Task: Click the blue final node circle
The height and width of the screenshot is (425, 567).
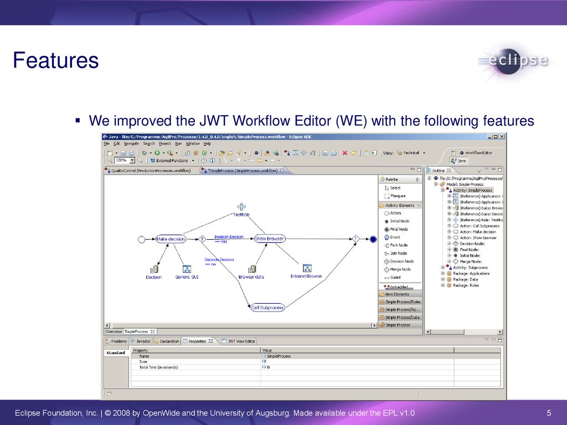Action: pos(373,239)
